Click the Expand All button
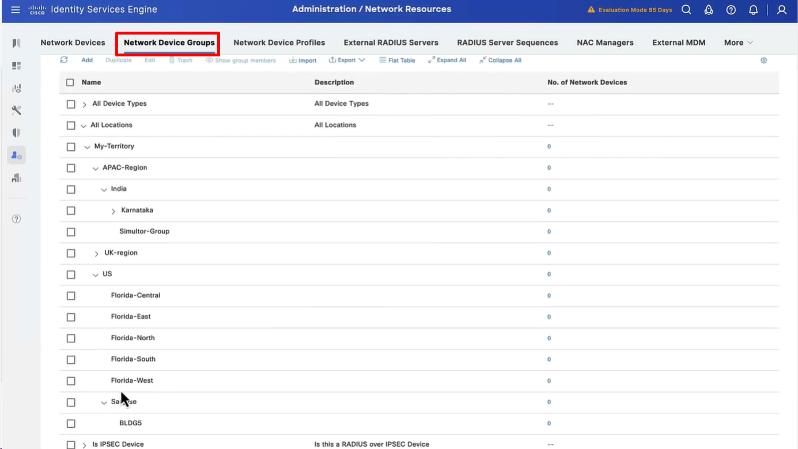Viewport: 798px width, 449px height. 447,60
